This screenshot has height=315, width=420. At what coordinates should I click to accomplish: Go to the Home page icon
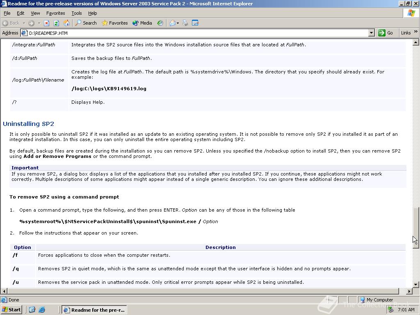point(66,23)
